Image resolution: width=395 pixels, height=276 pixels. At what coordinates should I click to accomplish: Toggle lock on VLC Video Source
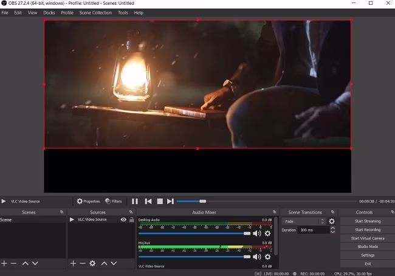131,219
